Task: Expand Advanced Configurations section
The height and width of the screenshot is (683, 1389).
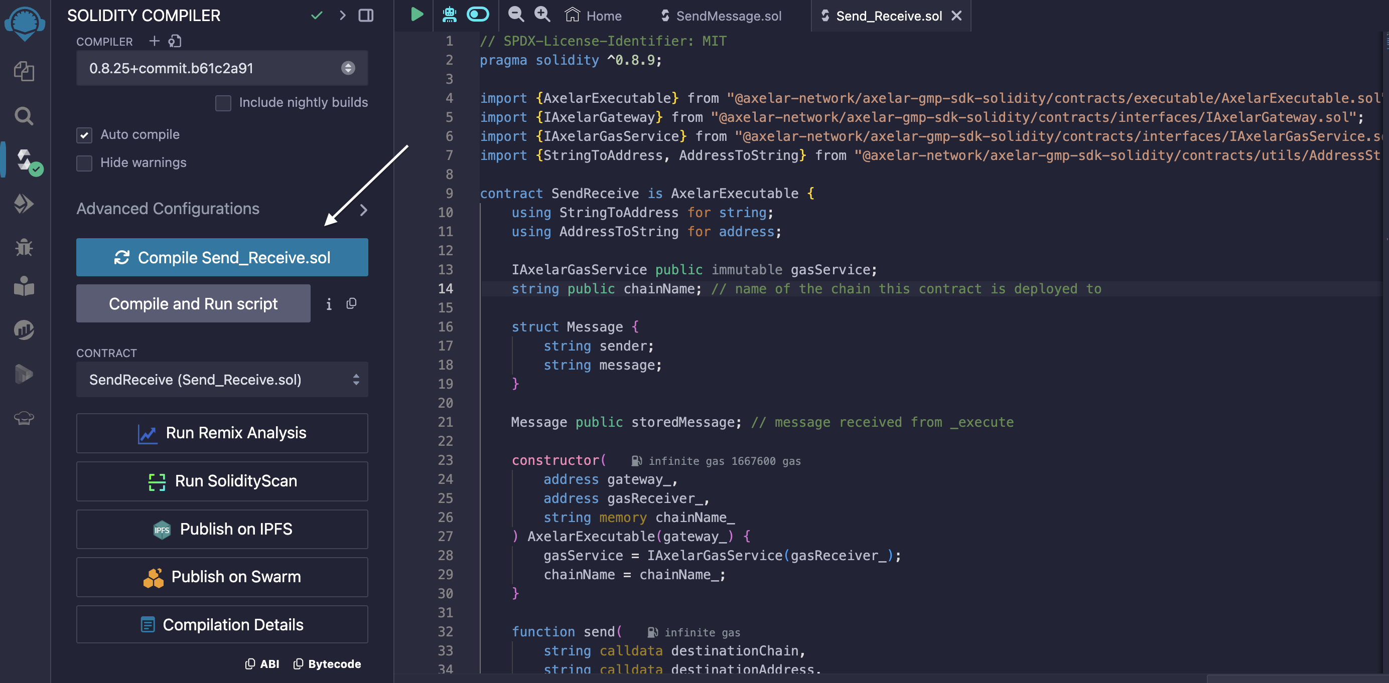Action: click(222, 209)
